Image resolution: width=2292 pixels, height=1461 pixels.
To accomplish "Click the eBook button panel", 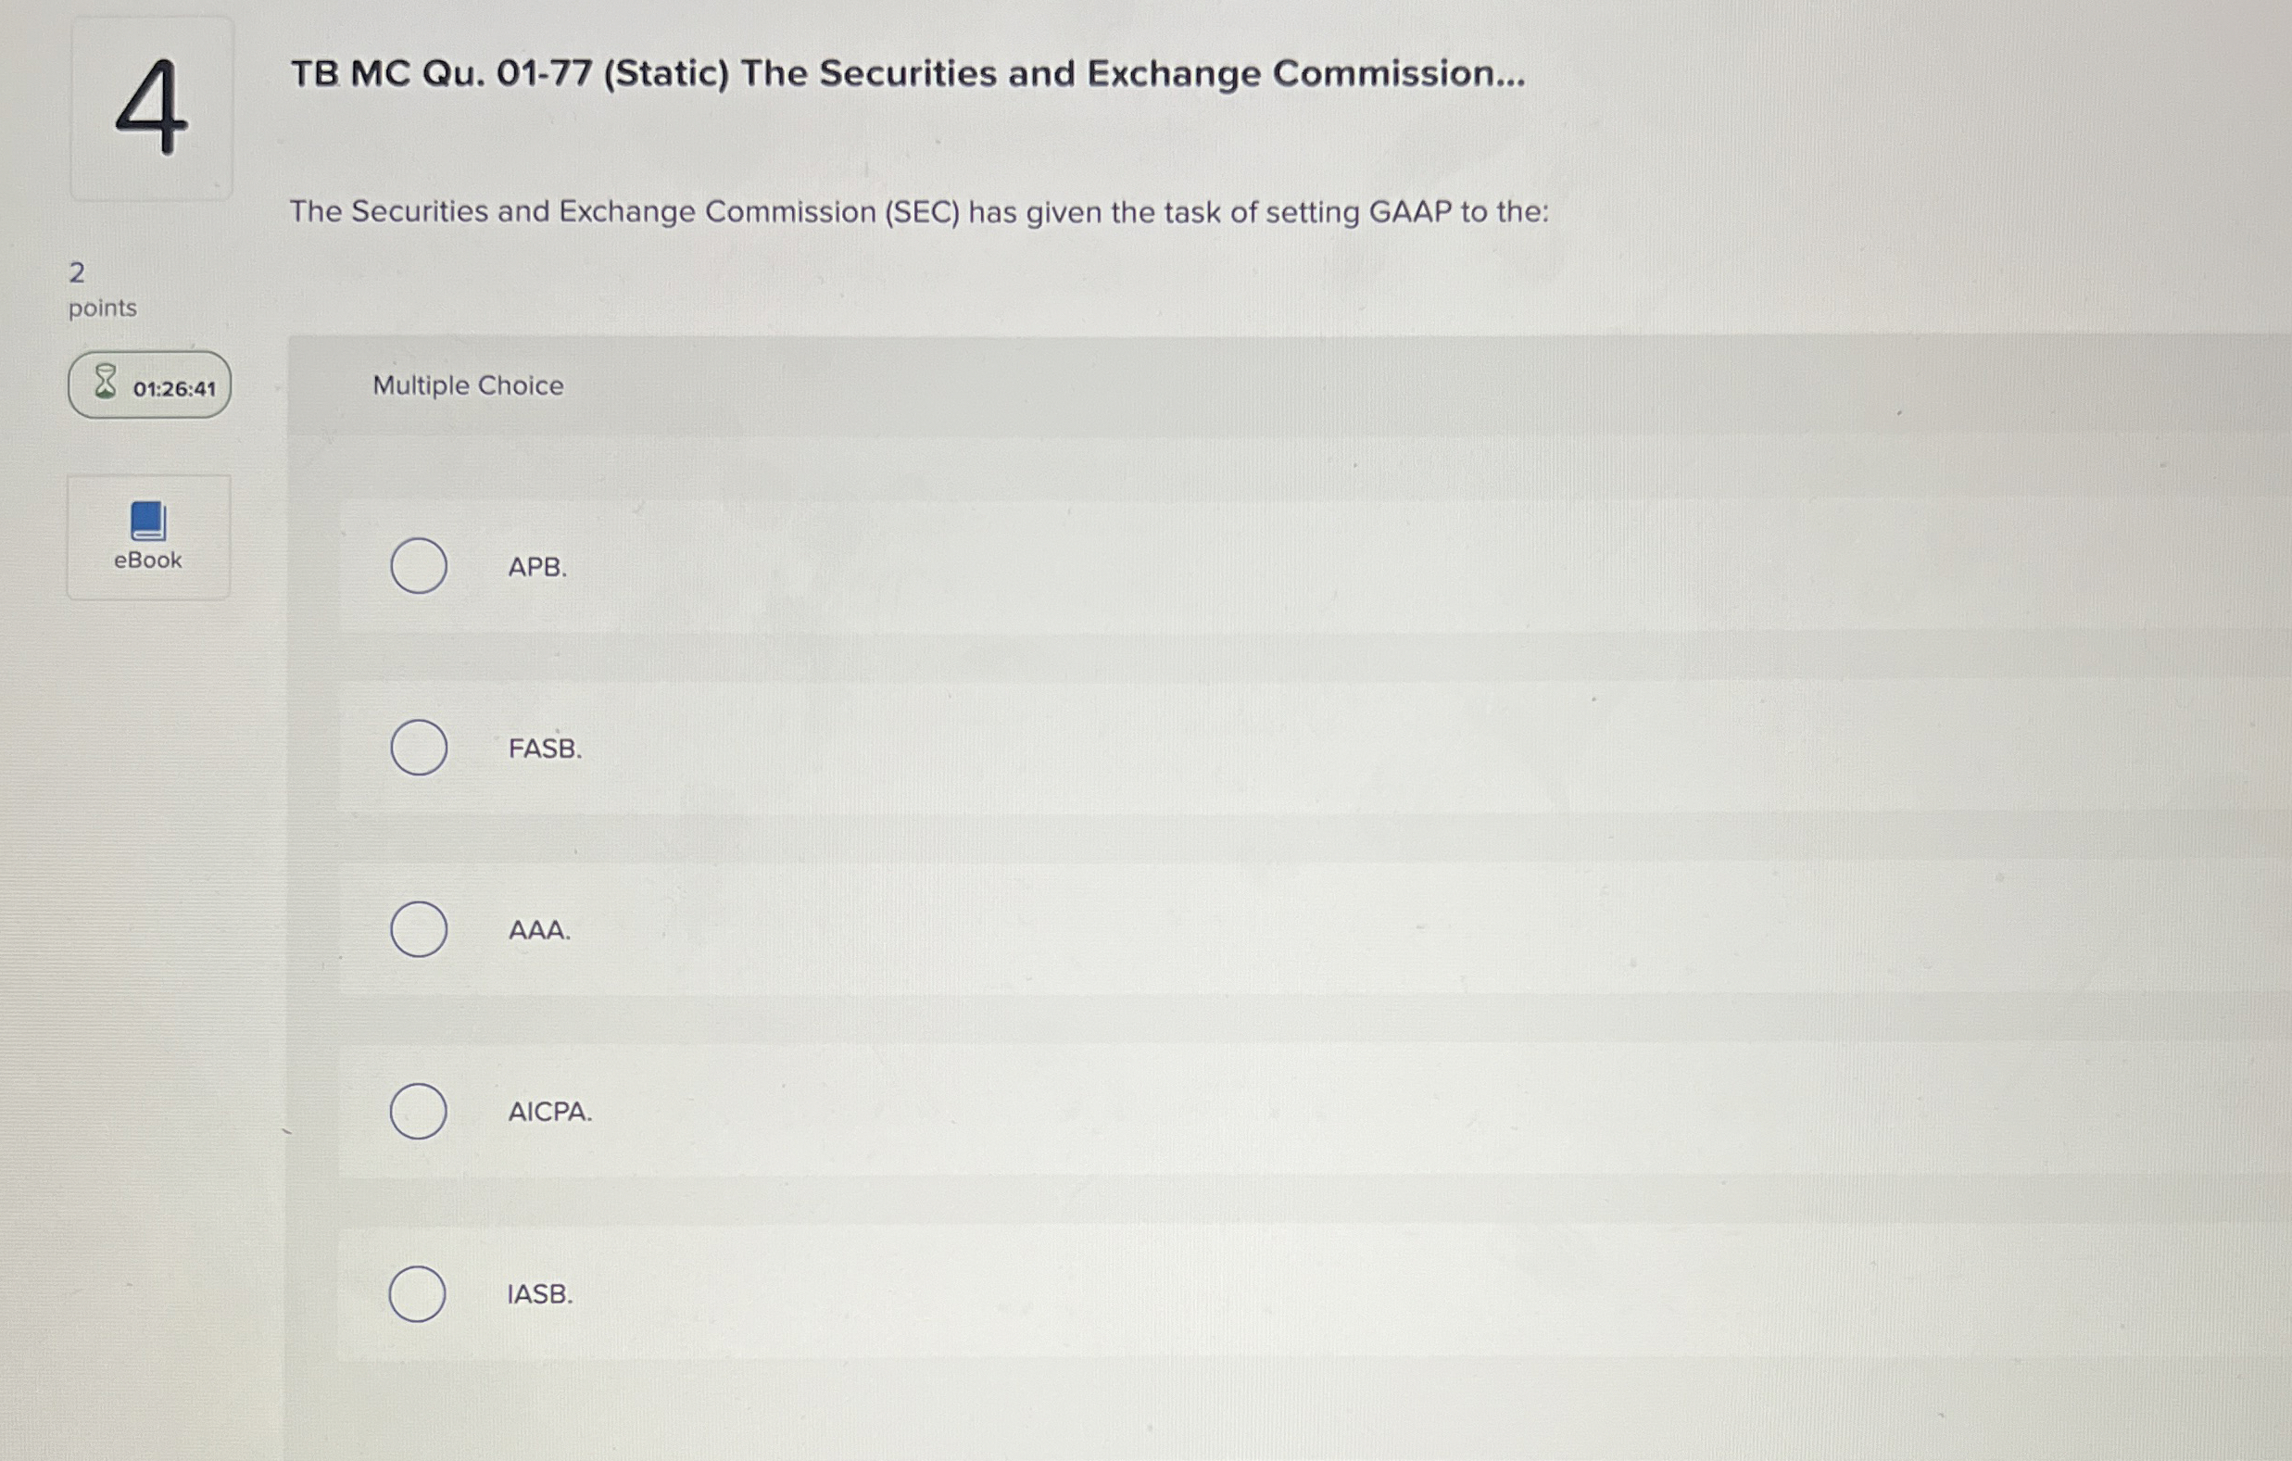I will pos(147,536).
